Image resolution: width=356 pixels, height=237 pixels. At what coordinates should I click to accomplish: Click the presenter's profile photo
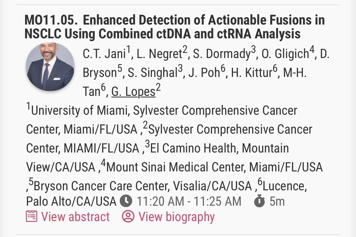(x=50, y=67)
